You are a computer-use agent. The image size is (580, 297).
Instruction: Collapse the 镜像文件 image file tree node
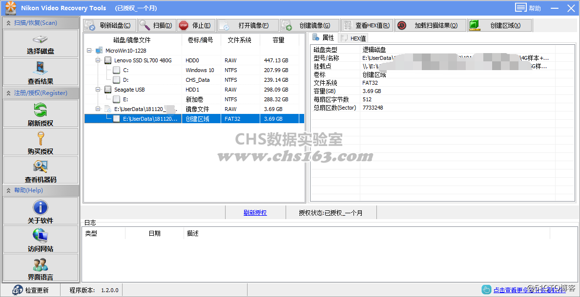[98, 109]
